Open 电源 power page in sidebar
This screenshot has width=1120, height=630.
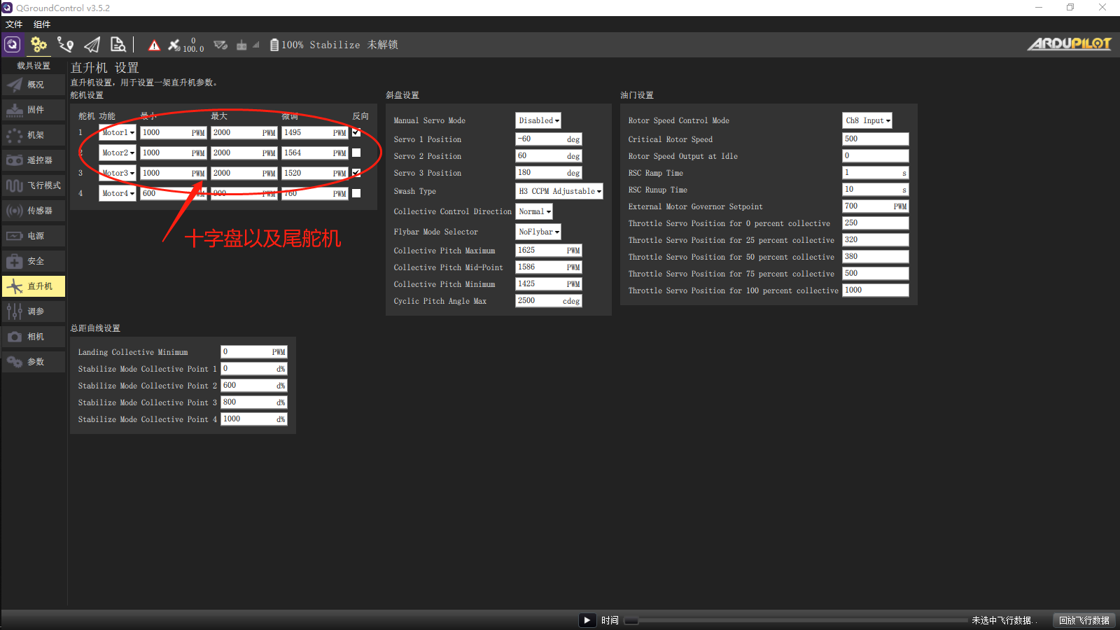click(34, 236)
